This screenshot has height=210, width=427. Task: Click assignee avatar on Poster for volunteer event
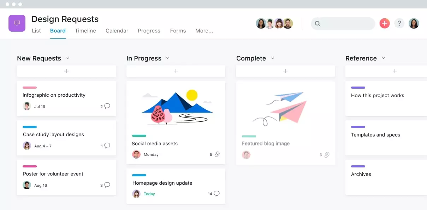[27, 185]
